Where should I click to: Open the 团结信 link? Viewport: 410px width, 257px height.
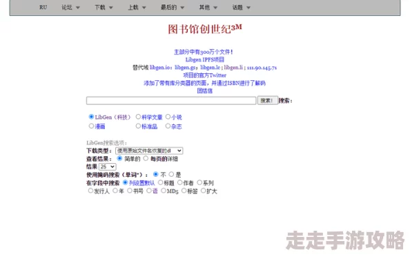point(205,91)
